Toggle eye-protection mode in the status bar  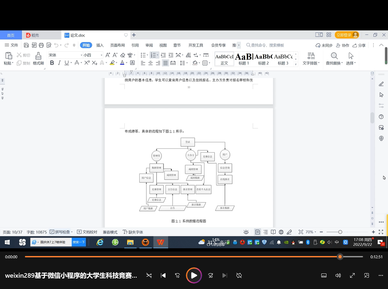click(x=246, y=232)
